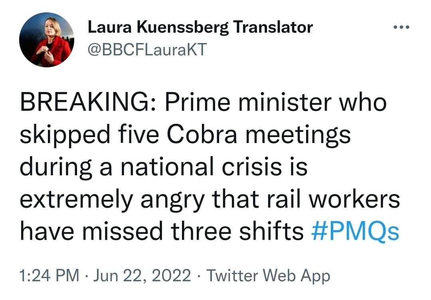Select the display name Laura Kuenssberg Translator
Screen dimensions: 431x300
[x=200, y=27]
